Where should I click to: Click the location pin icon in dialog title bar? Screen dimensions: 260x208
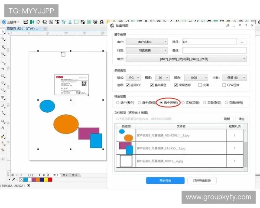(240, 26)
